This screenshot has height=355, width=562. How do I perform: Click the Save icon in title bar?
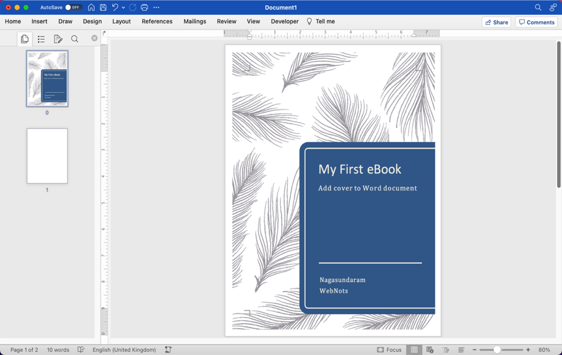point(103,8)
